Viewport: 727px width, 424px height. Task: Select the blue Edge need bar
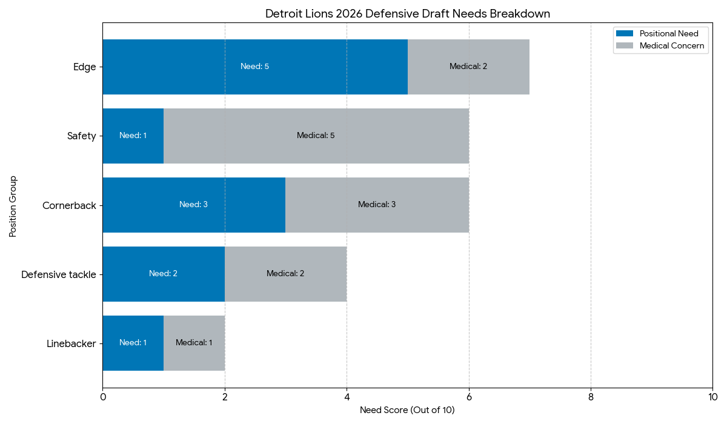pyautogui.click(x=254, y=67)
